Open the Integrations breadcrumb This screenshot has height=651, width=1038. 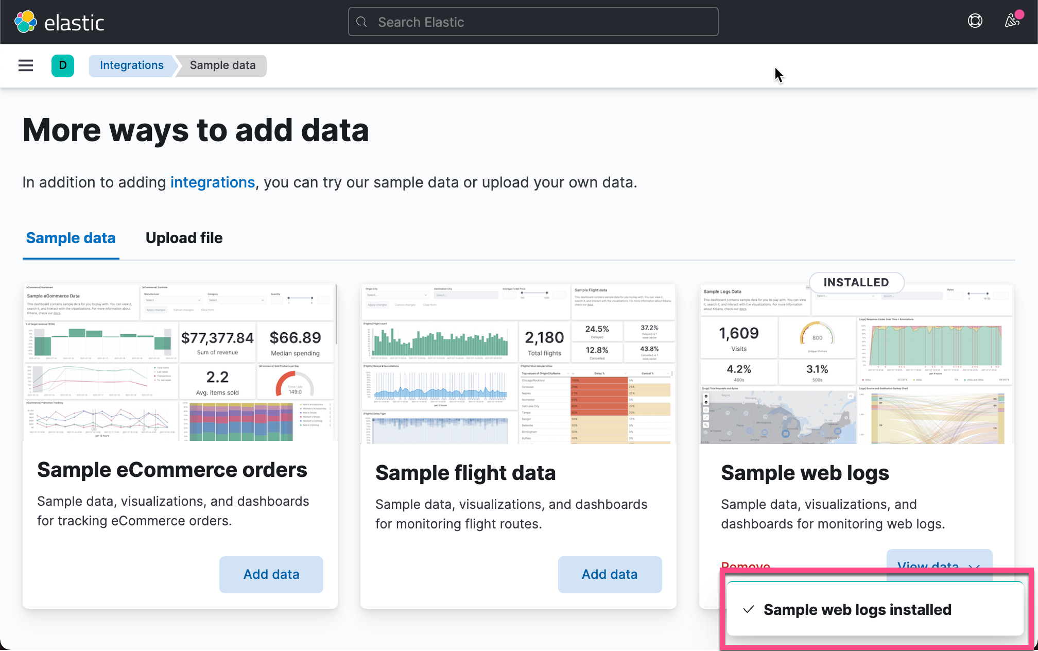click(x=131, y=65)
